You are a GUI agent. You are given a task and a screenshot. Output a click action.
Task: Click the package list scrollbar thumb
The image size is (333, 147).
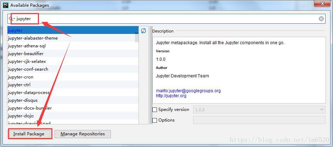137,38
